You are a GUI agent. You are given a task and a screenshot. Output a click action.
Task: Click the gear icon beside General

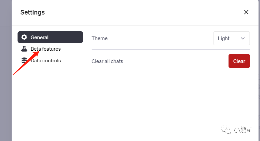(x=24, y=37)
